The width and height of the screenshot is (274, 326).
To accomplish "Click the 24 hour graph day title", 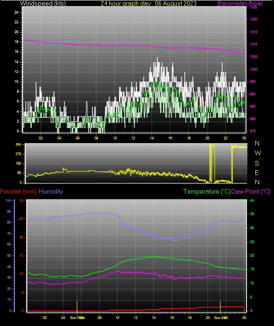I will pyautogui.click(x=148, y=4).
